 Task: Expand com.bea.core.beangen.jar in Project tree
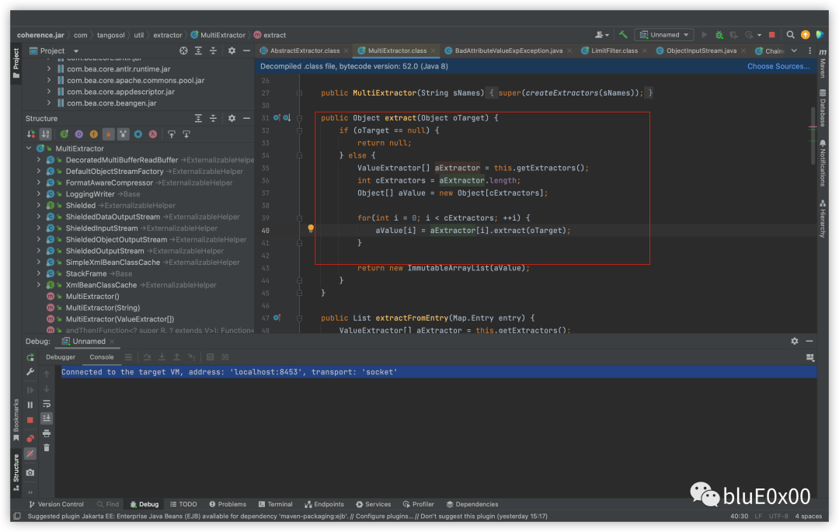point(49,103)
